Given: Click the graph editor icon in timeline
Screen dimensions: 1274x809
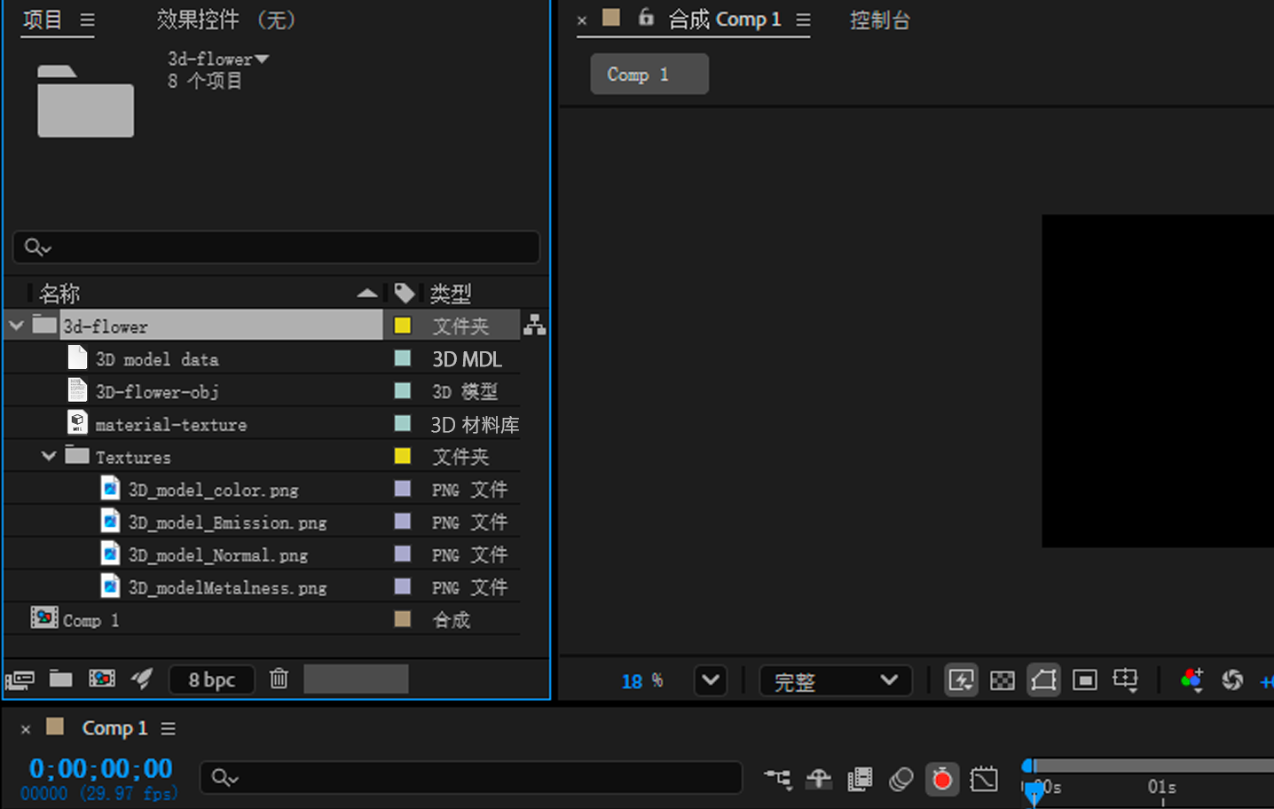Looking at the screenshot, I should (x=984, y=779).
